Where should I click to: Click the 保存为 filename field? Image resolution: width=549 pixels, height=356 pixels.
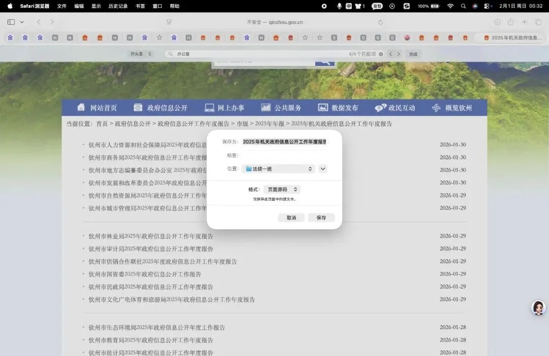[x=285, y=142]
